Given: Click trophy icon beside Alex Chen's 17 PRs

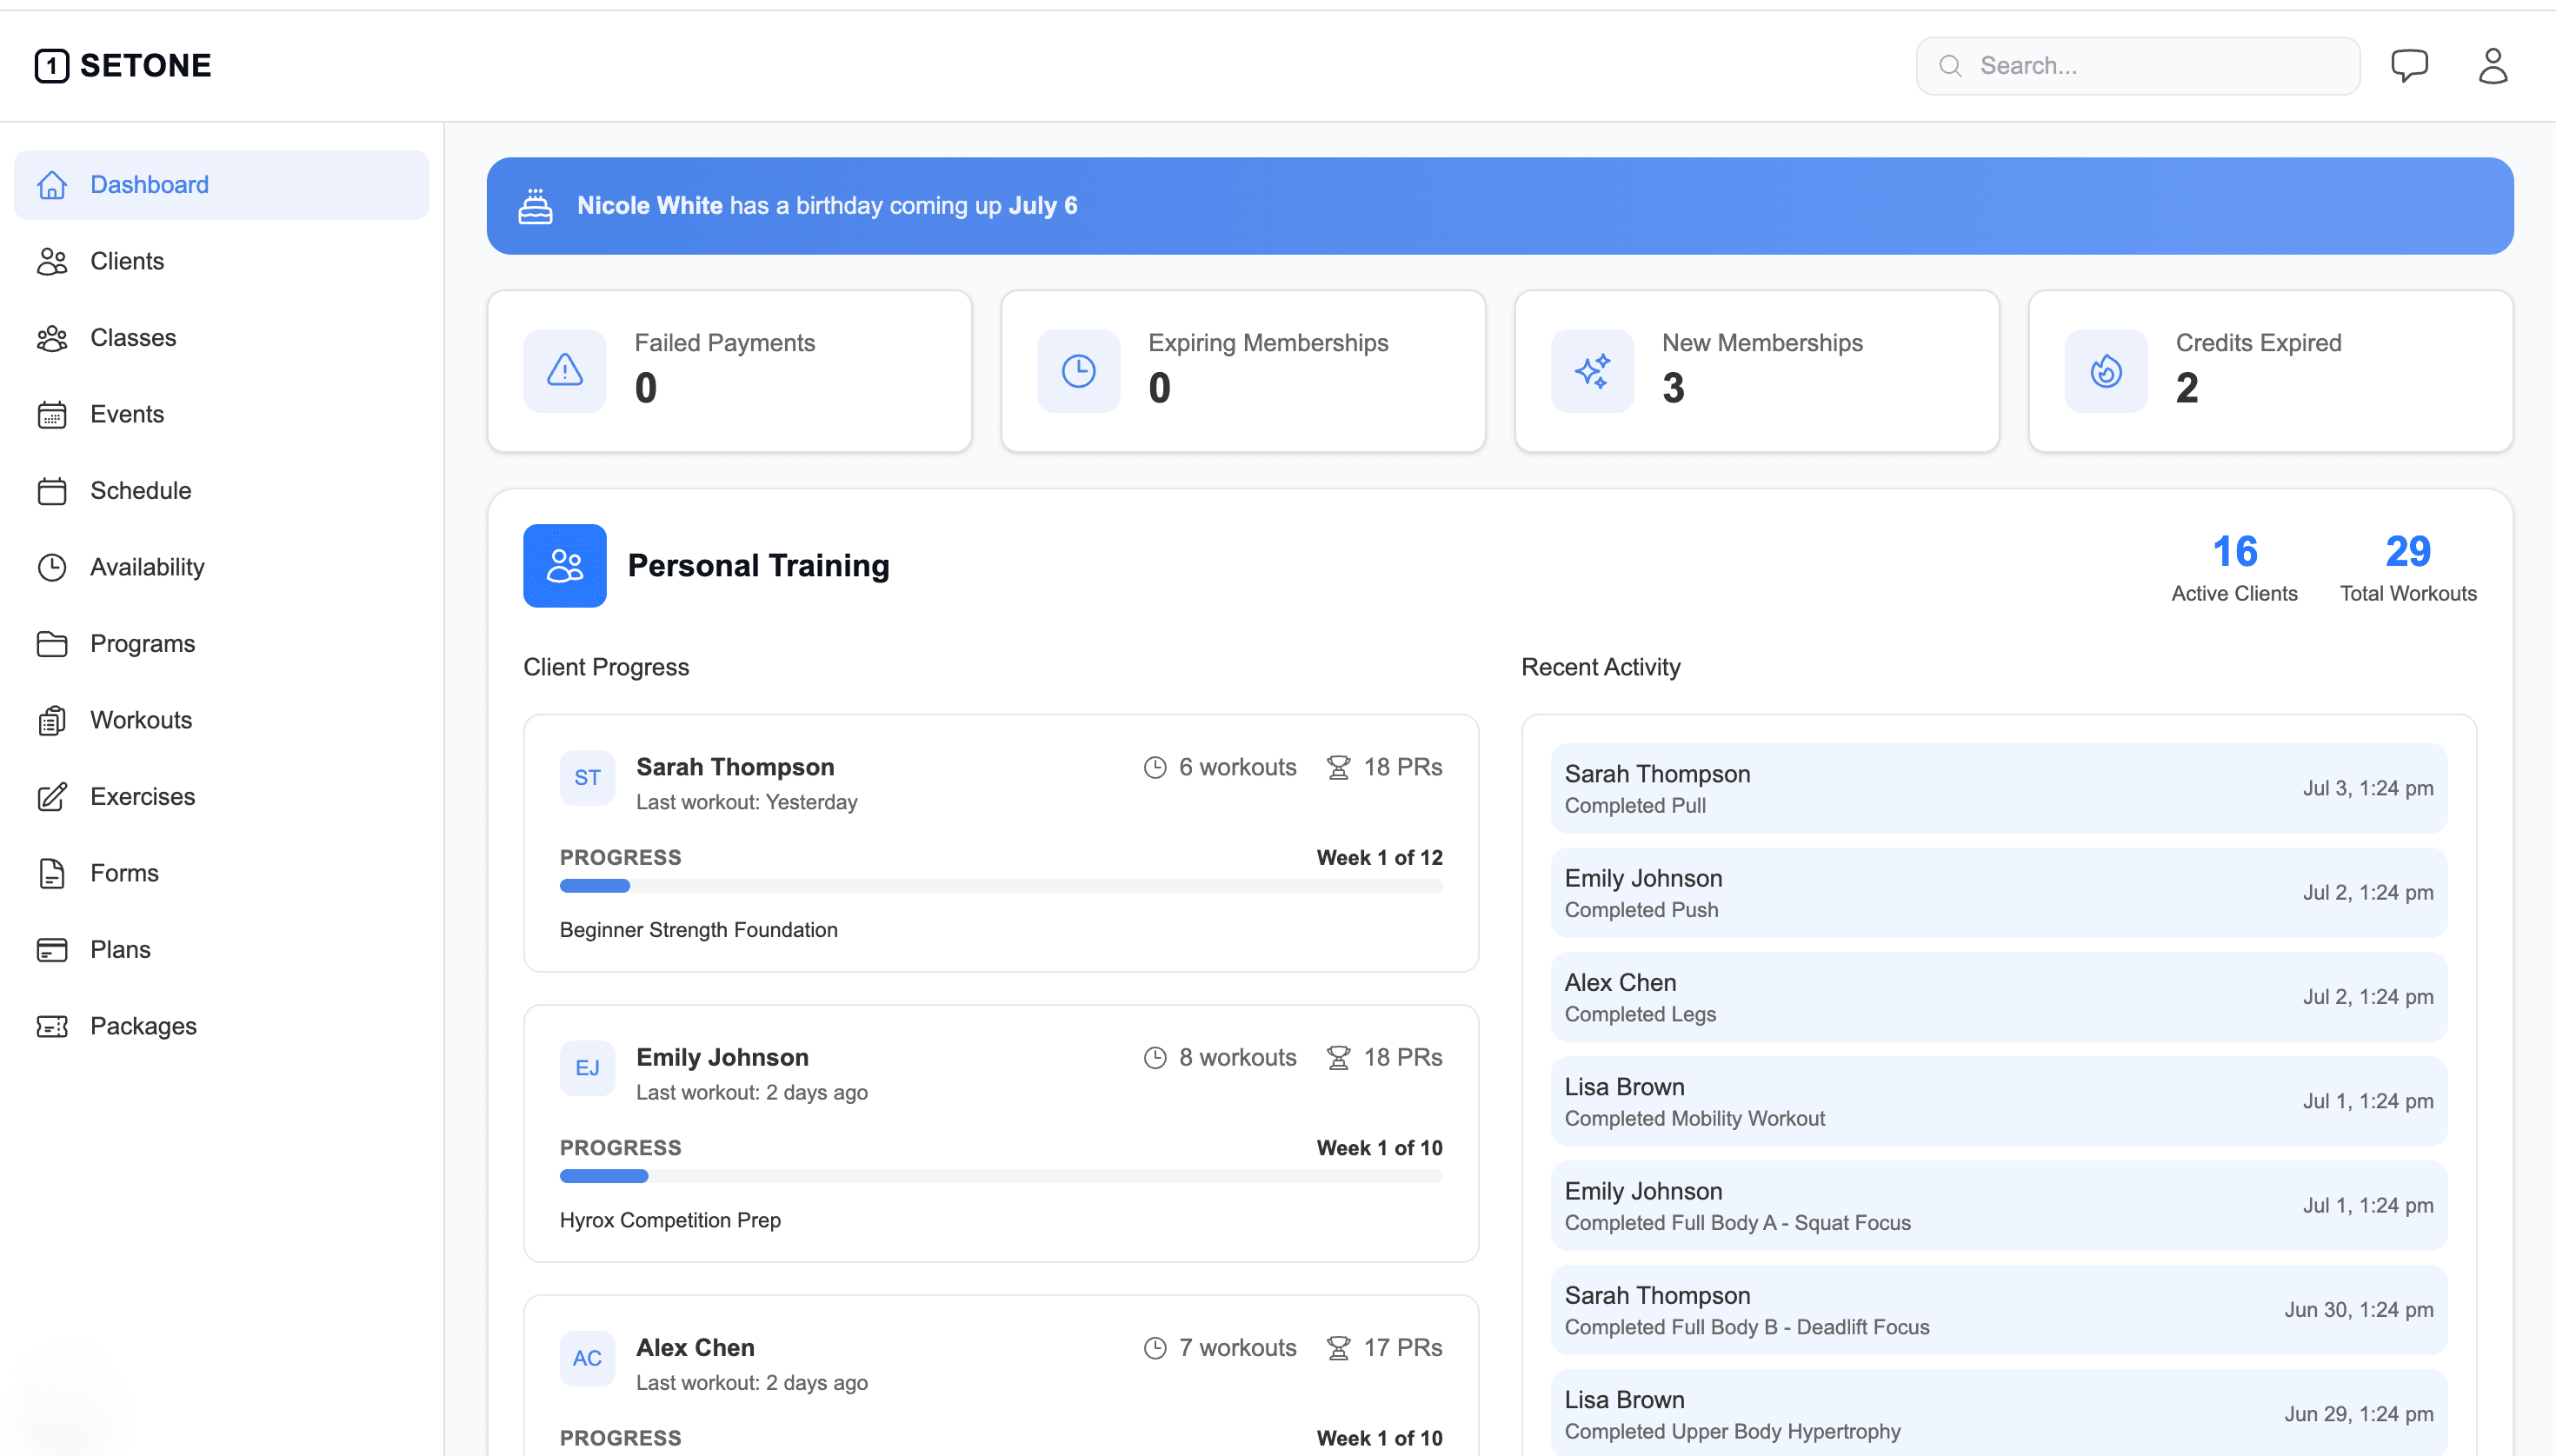Looking at the screenshot, I should click(1338, 1348).
